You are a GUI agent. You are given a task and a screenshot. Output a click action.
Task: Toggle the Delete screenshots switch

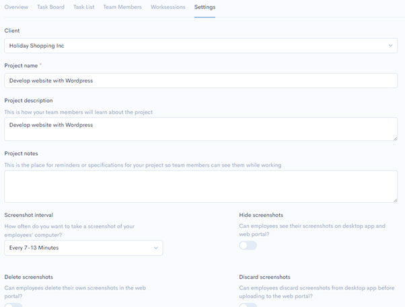[13, 305]
